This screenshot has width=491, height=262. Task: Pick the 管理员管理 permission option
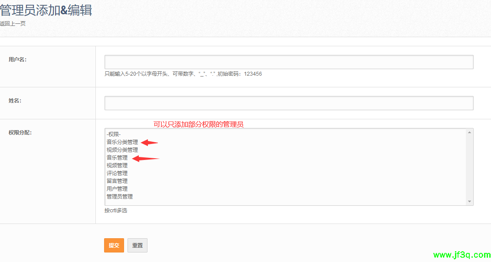click(120, 197)
